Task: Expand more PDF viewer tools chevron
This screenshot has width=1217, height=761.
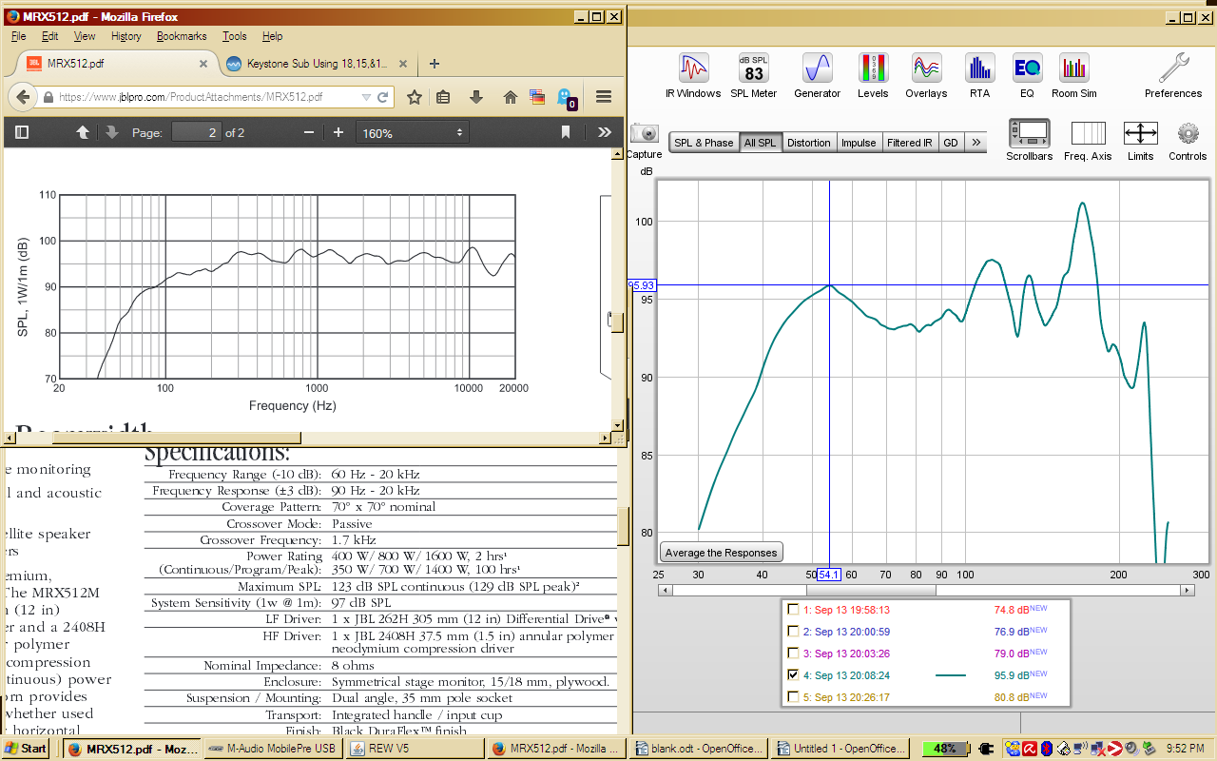Action: pos(605,133)
